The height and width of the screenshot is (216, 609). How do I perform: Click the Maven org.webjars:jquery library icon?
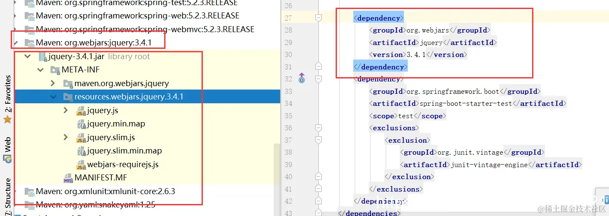point(29,43)
